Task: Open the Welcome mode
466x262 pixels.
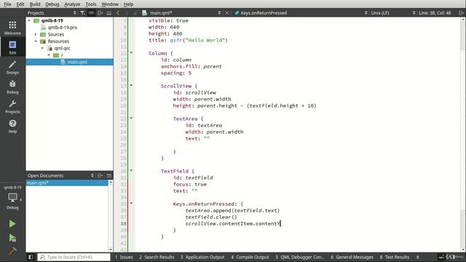Action: (12, 28)
